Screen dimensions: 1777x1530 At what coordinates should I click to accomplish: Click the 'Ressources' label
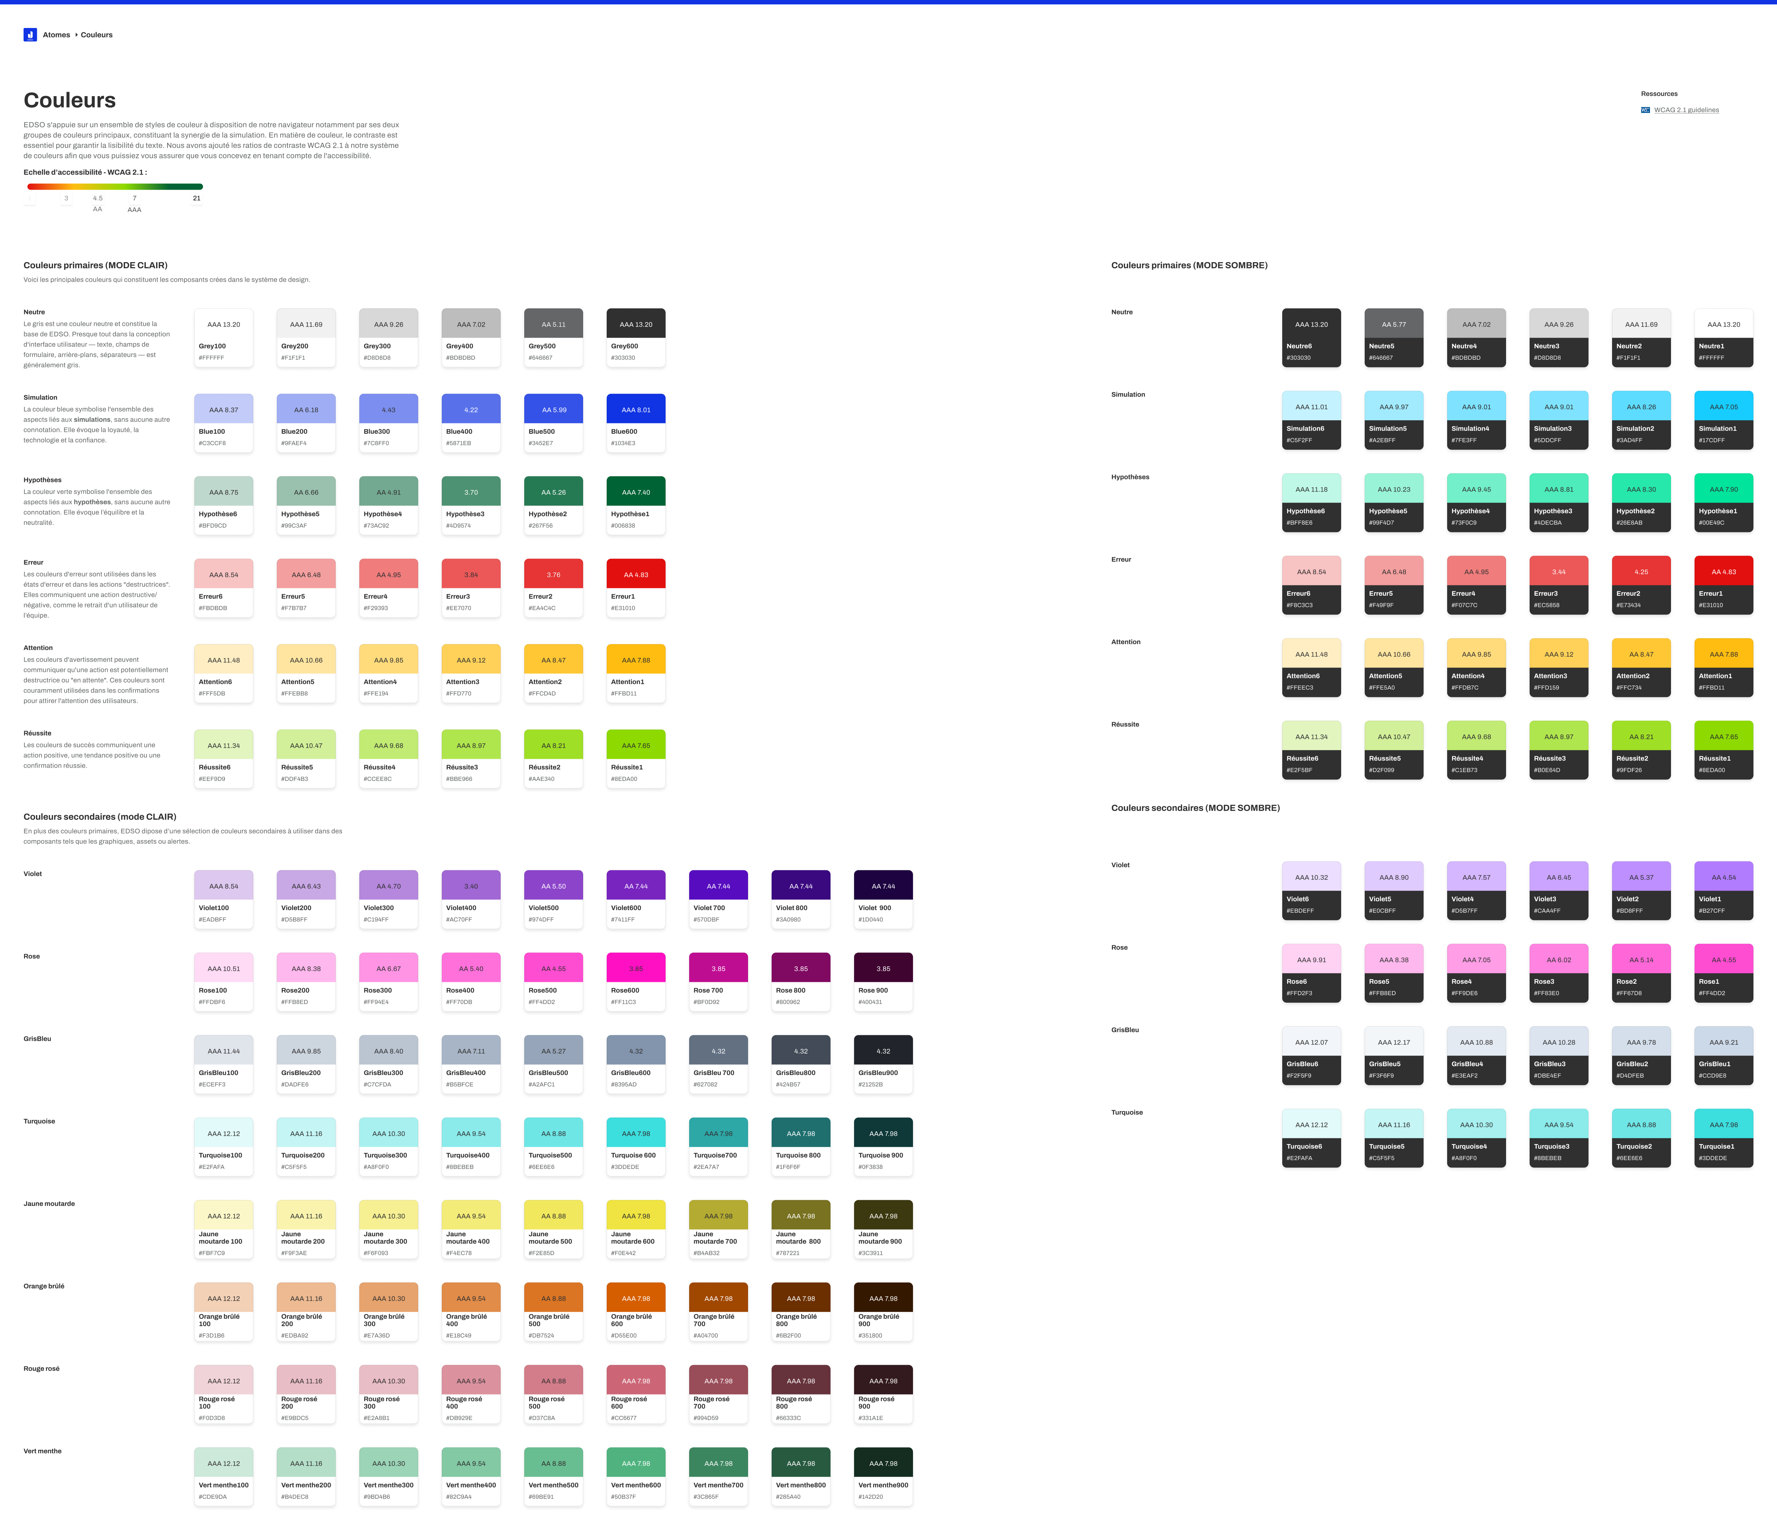click(x=1659, y=94)
